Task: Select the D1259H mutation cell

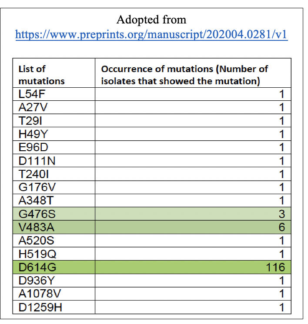Action: point(54,307)
